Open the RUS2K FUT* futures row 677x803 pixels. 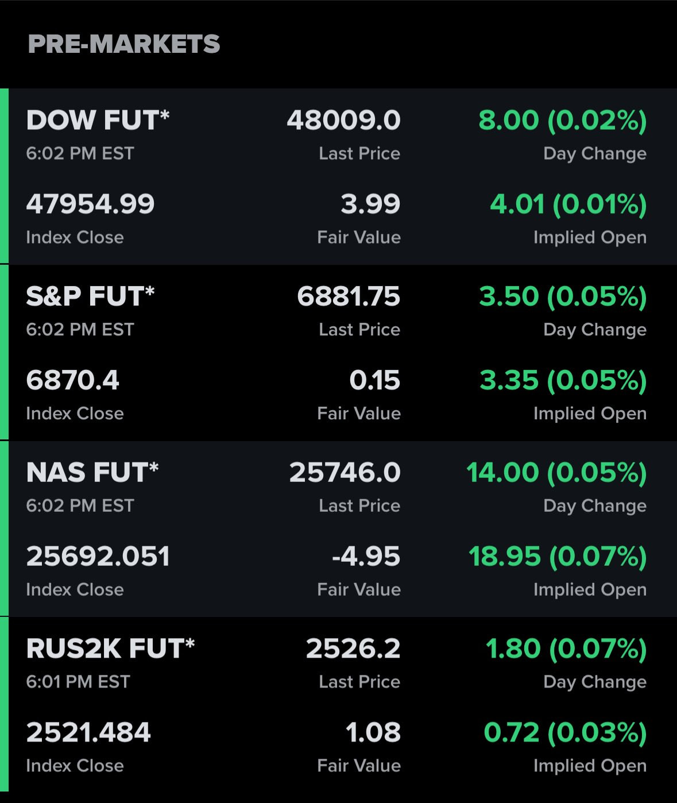[x=110, y=648]
